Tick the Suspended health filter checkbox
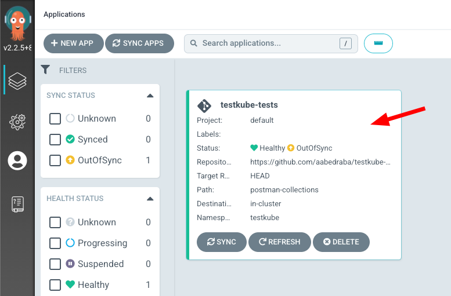The width and height of the screenshot is (451, 296). (x=55, y=264)
